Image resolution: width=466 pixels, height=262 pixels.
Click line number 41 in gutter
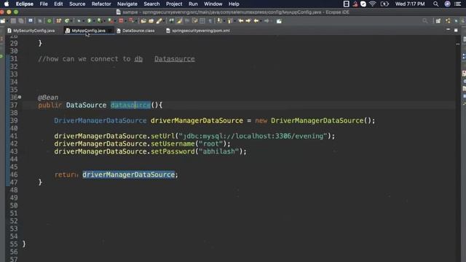click(x=14, y=136)
